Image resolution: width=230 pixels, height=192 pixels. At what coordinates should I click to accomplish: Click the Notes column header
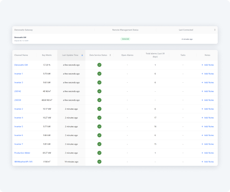[207, 55]
